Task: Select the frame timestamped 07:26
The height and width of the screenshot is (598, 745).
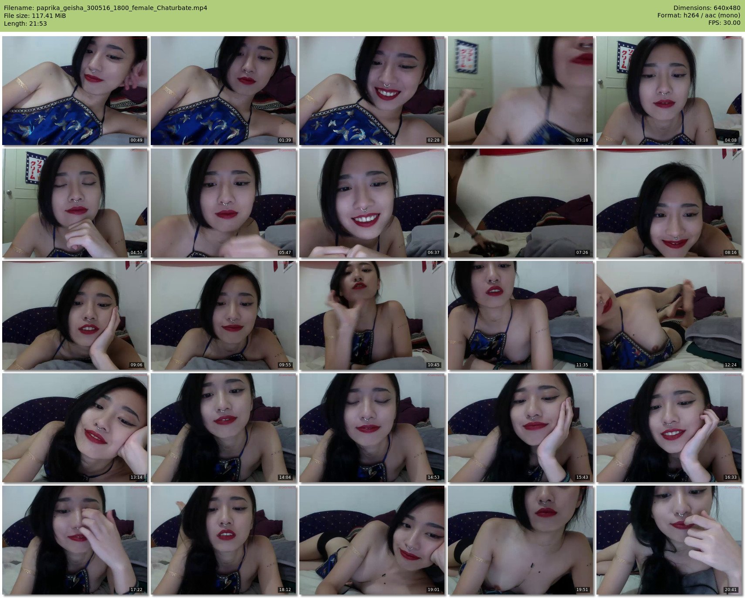Action: click(520, 203)
